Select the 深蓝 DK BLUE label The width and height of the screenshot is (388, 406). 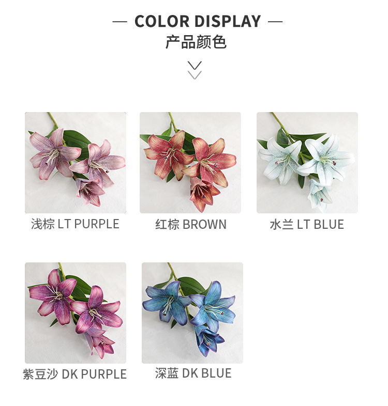pyautogui.click(x=193, y=373)
